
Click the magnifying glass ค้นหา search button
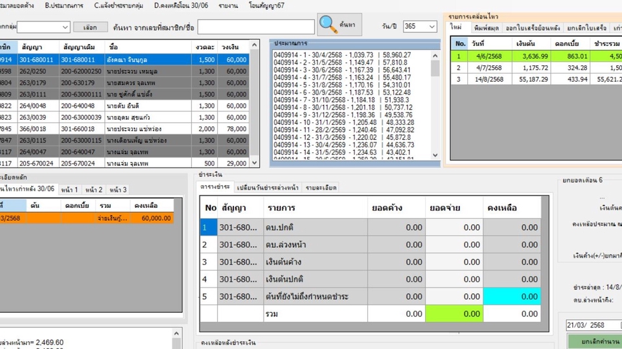340,25
